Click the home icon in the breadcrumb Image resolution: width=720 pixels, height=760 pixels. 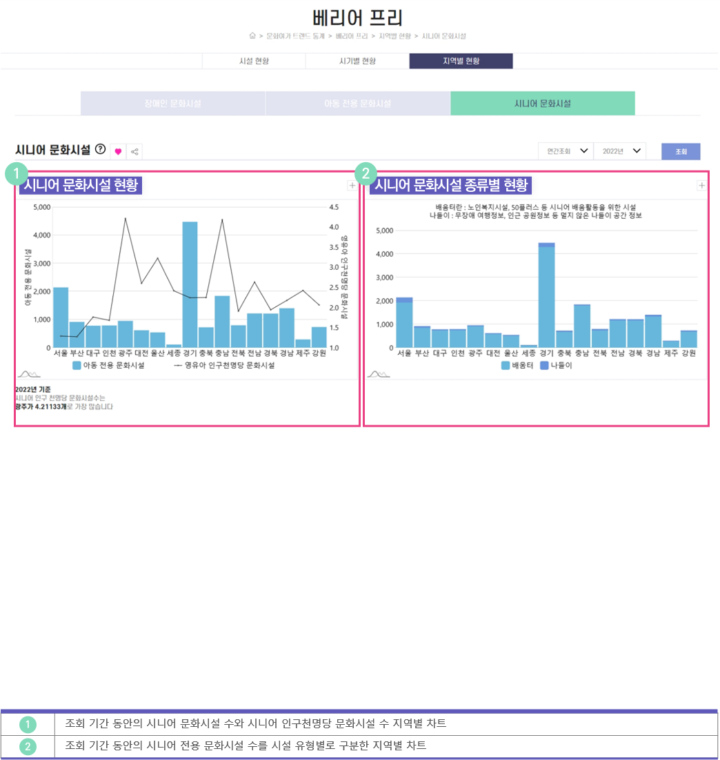coord(252,35)
